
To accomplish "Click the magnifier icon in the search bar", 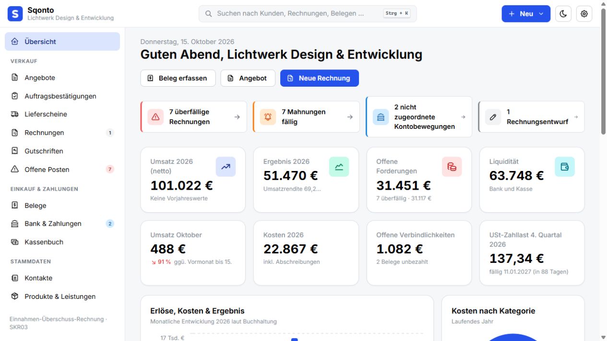I will click(x=209, y=13).
